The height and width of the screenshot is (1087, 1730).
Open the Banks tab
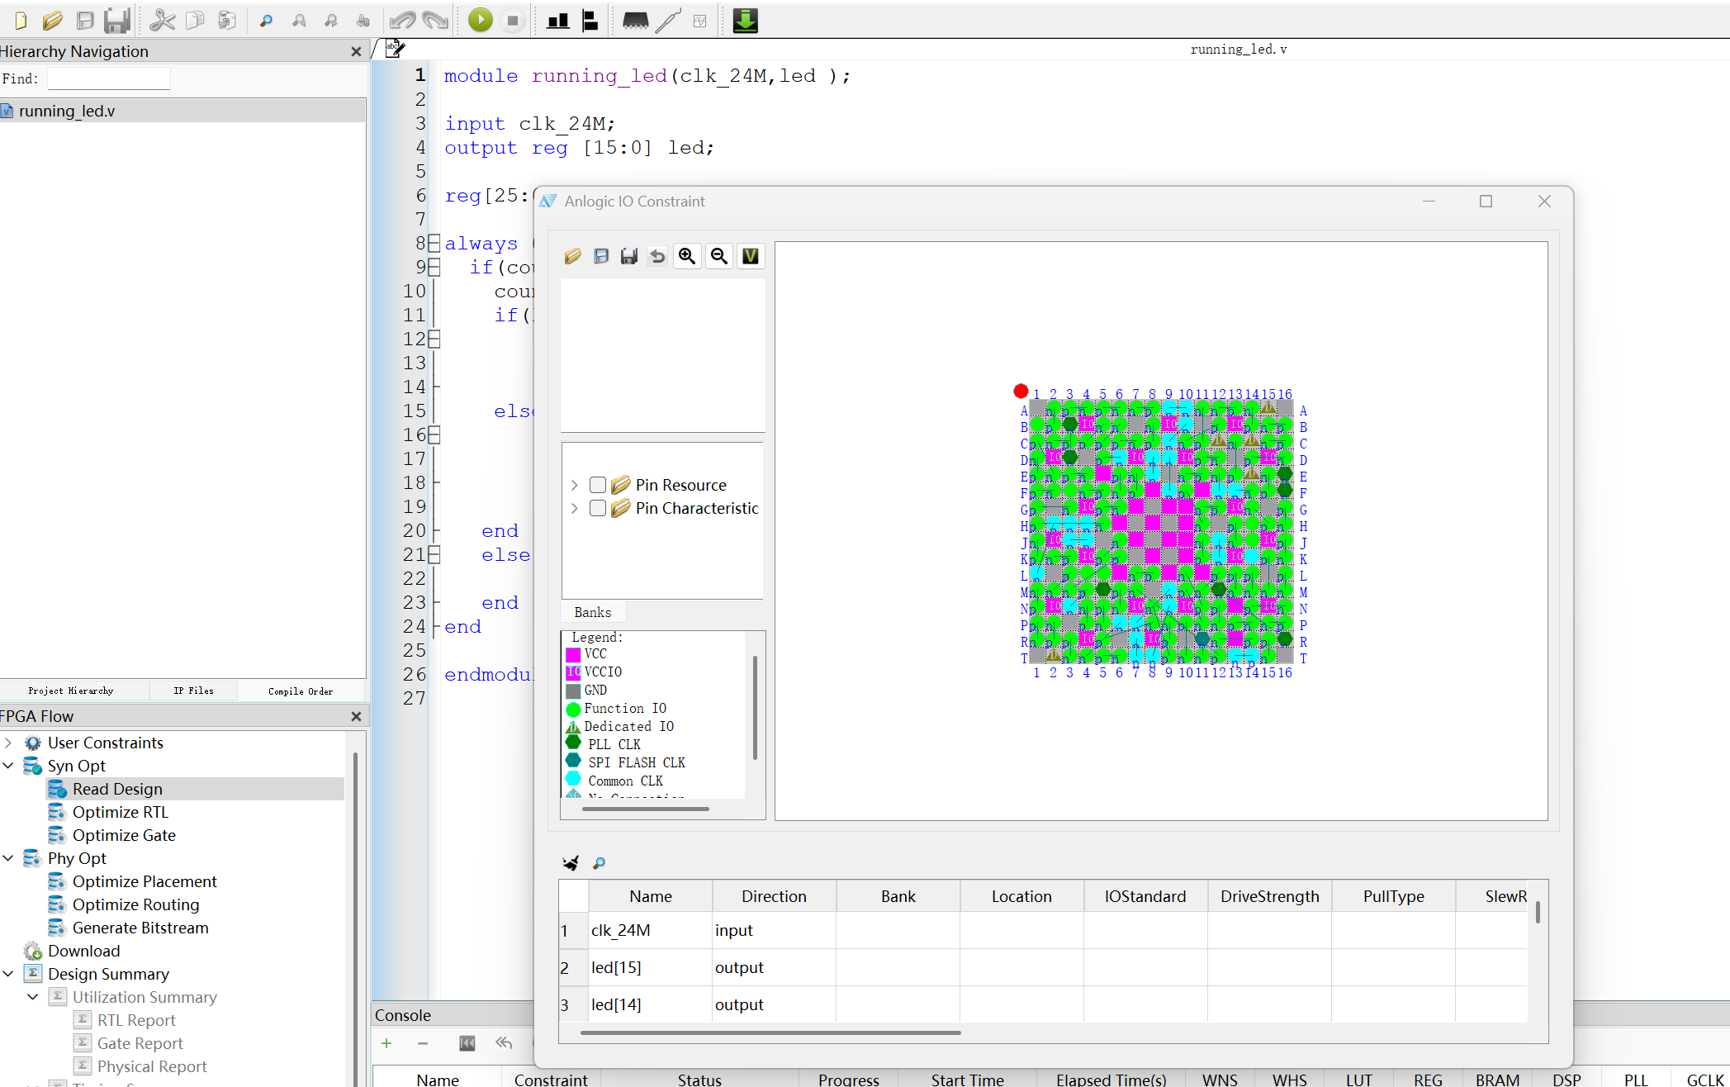[592, 612]
